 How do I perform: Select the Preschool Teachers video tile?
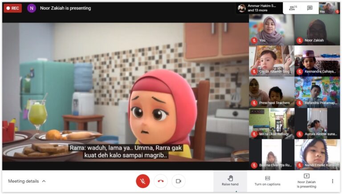point(271,92)
